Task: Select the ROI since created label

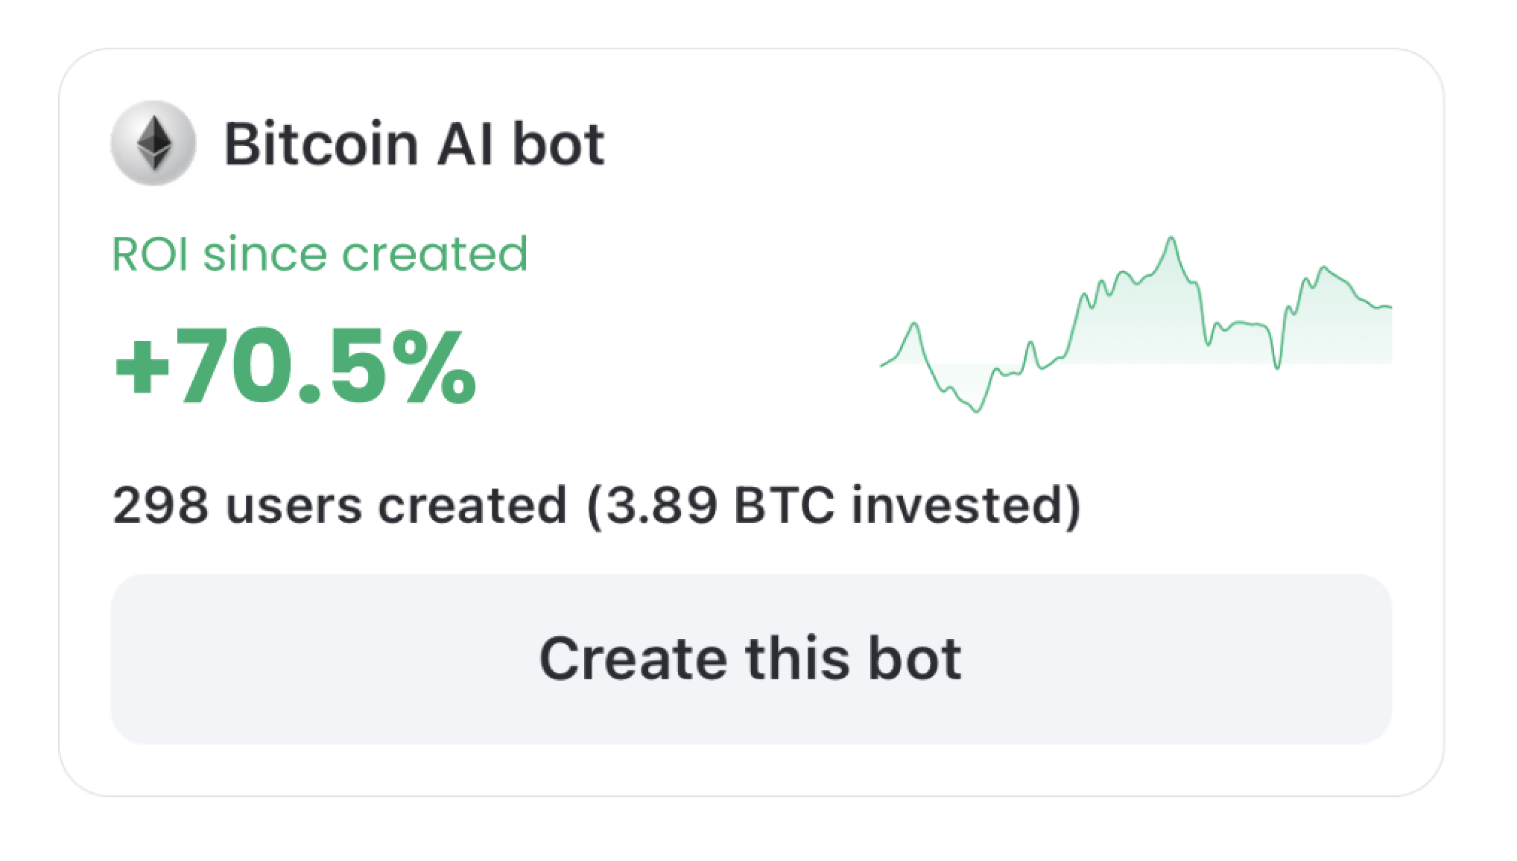Action: [320, 254]
